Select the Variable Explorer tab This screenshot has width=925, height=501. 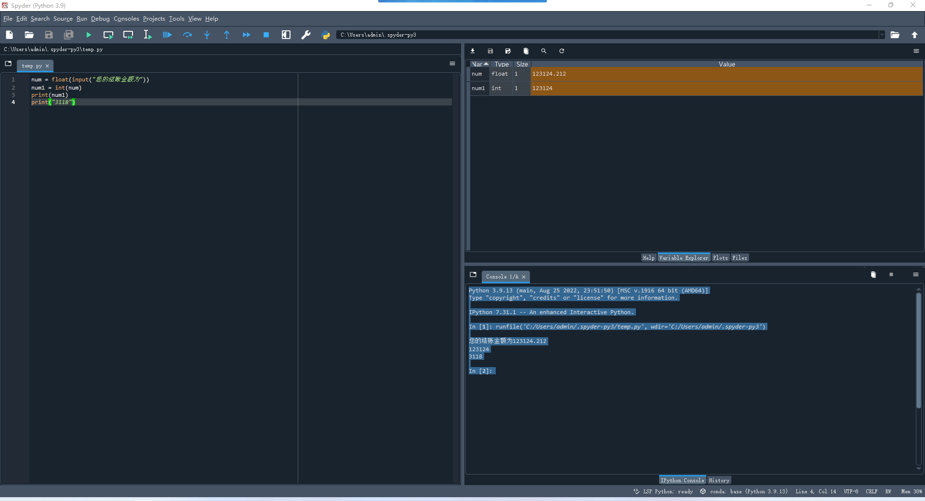pos(684,258)
